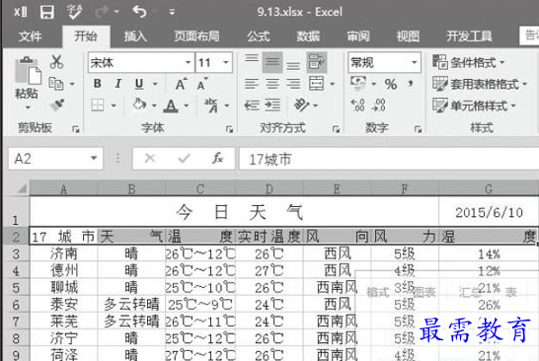
Task: Expand the paste options arrow under 粘贴
Action: [28, 108]
